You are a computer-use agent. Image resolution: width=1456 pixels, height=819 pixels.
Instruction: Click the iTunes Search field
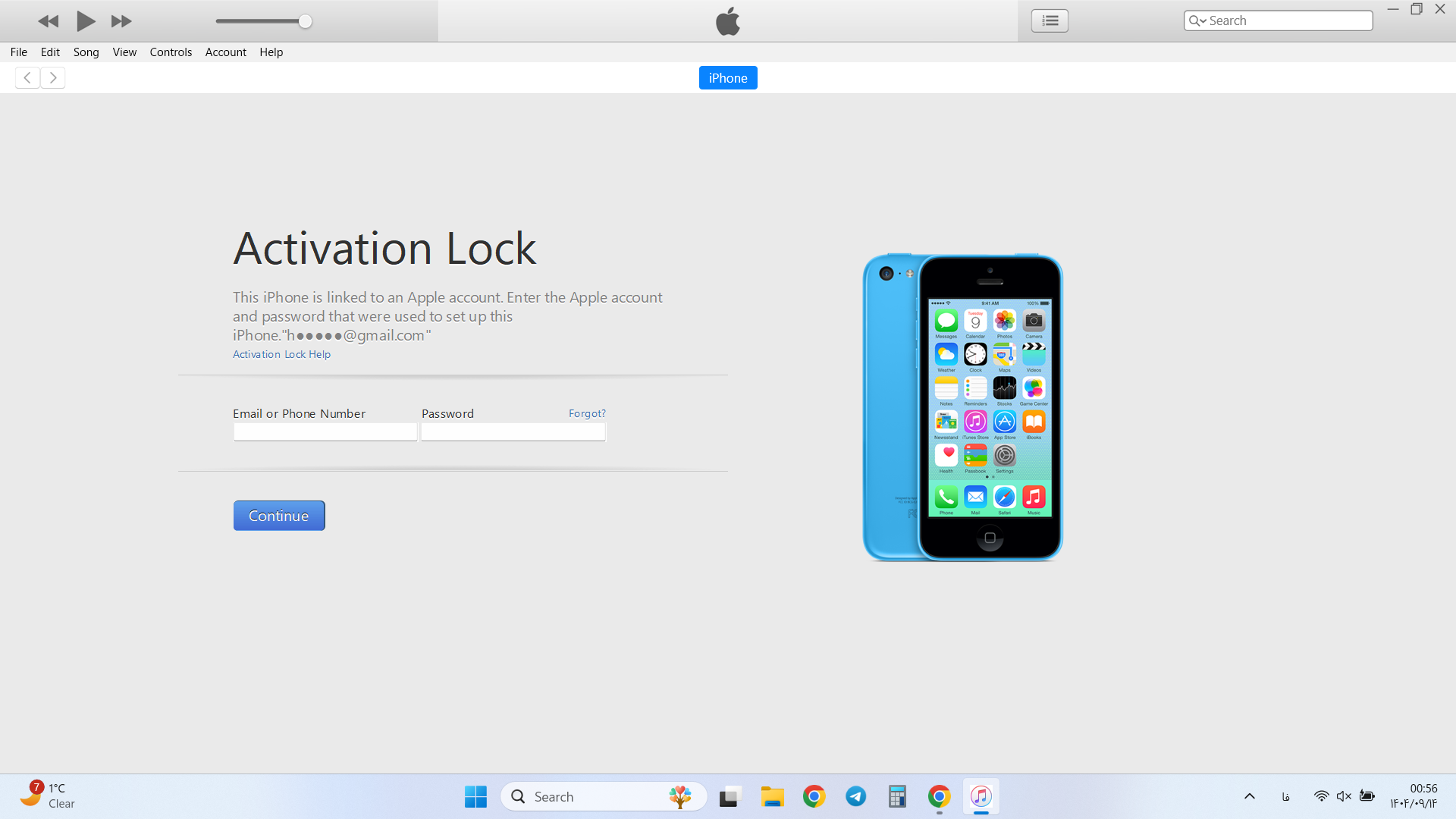[1279, 20]
